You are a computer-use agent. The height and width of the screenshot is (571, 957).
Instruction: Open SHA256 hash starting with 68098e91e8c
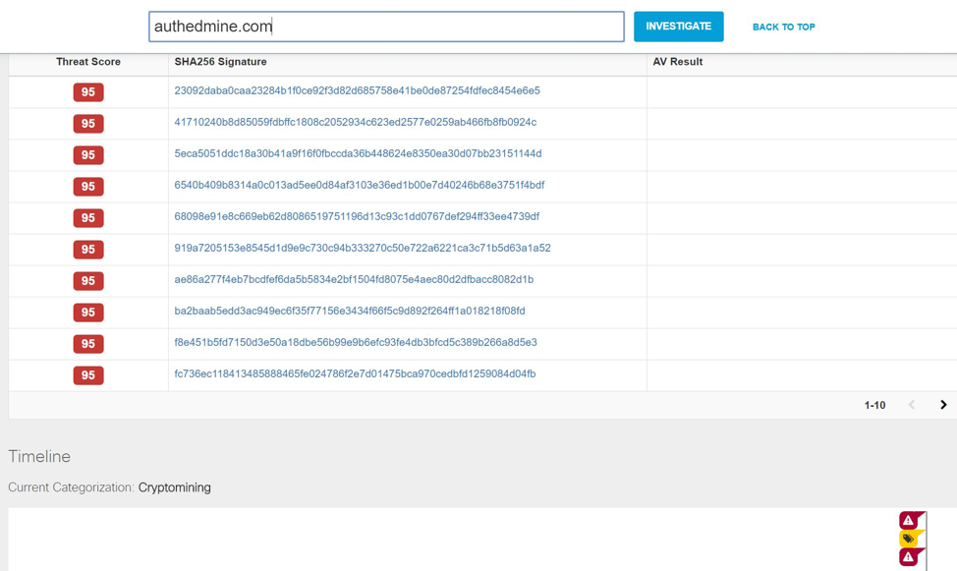click(357, 216)
